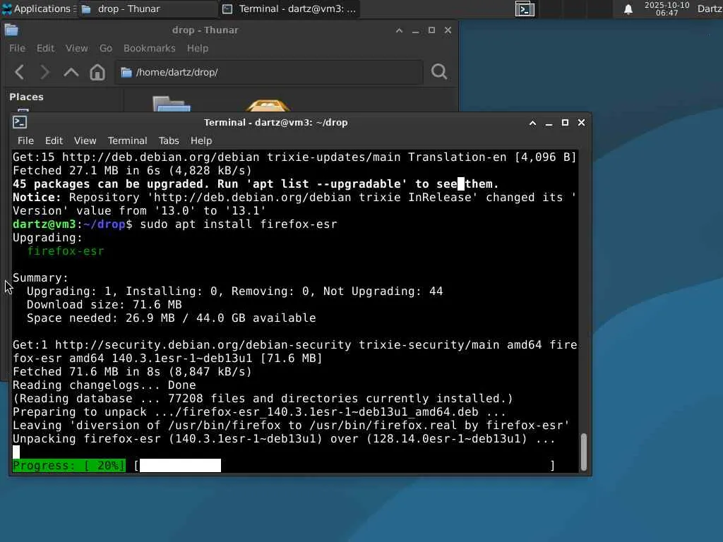Click the Thunar folder window icon
Image resolution: width=723 pixels, height=542 pixels.
click(x=11, y=30)
